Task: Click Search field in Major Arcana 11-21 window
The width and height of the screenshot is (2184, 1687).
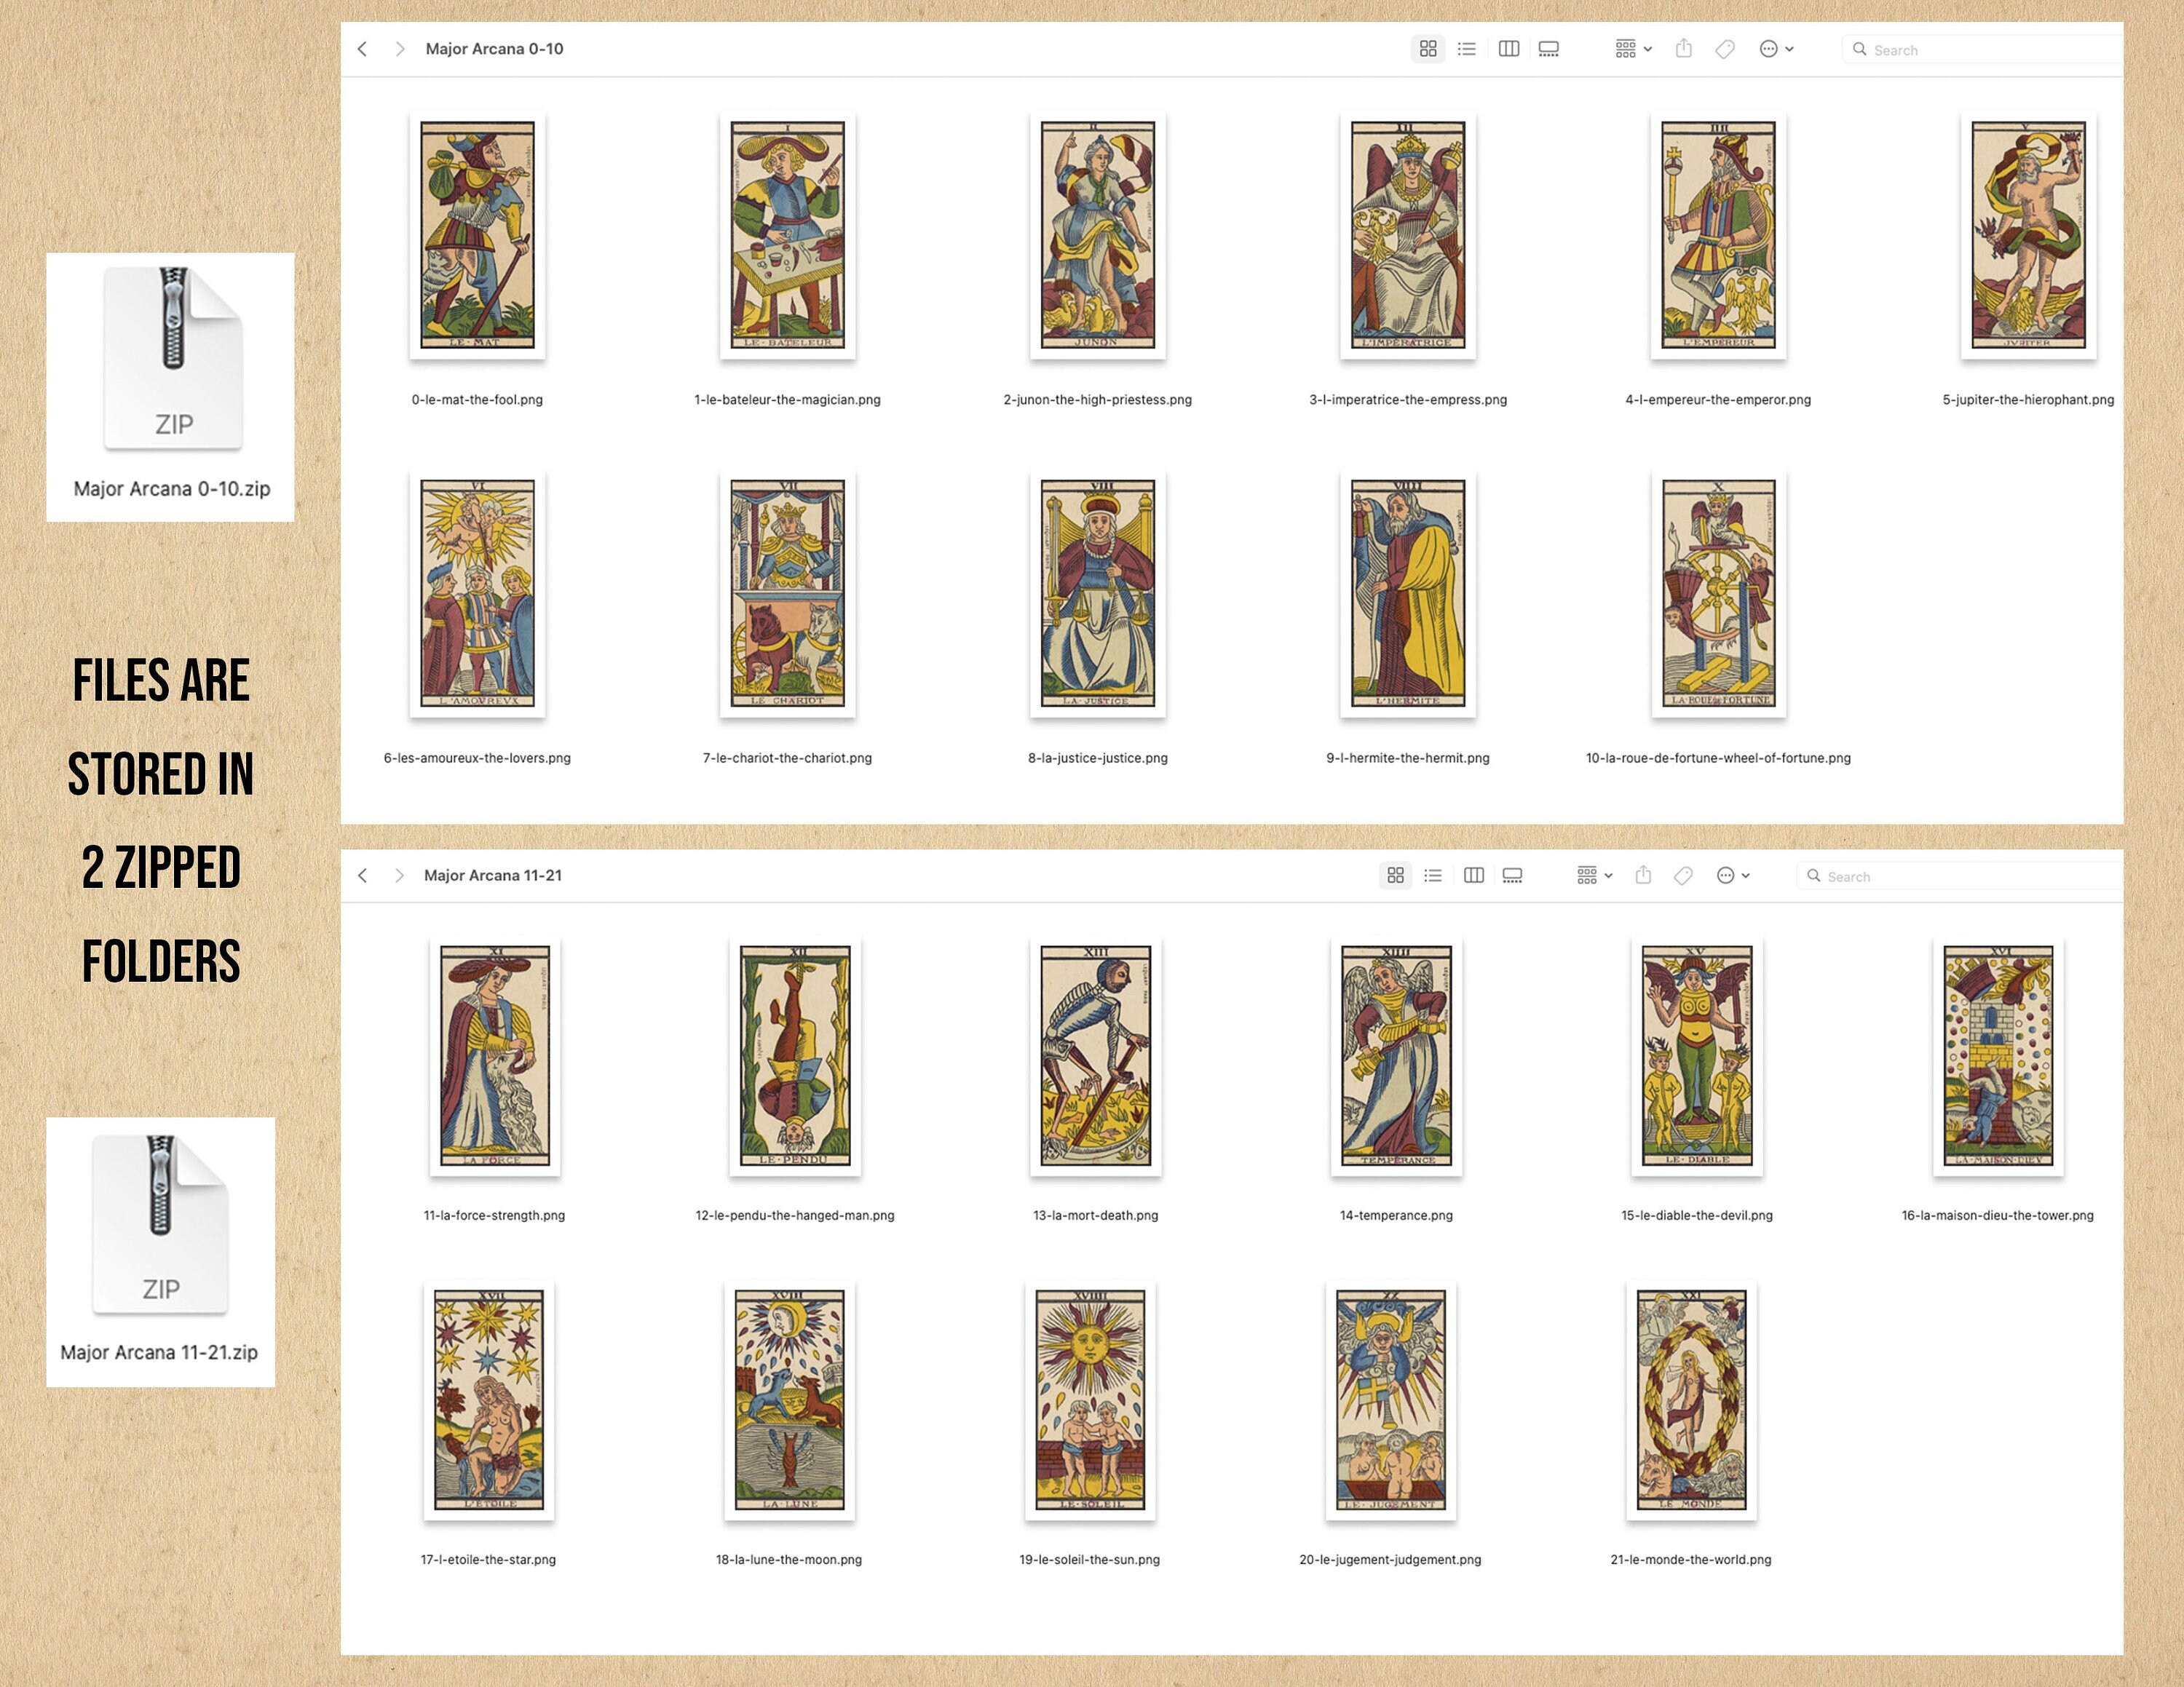Action: pyautogui.click(x=1960, y=876)
